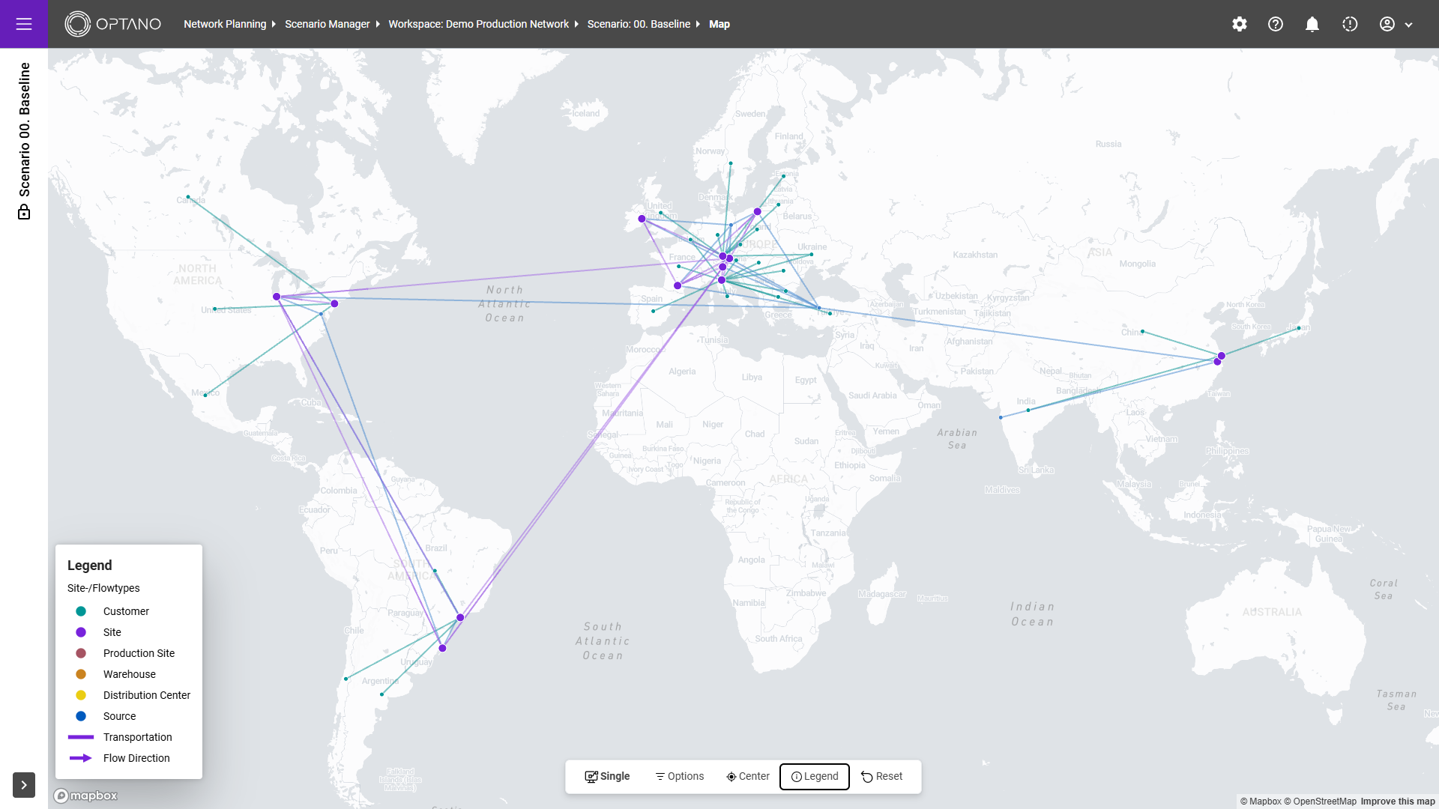Open the settings gear icon
1439x809 pixels.
click(1240, 24)
